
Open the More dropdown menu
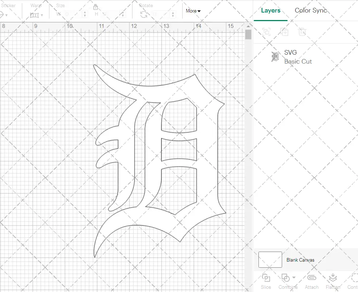[x=193, y=11]
